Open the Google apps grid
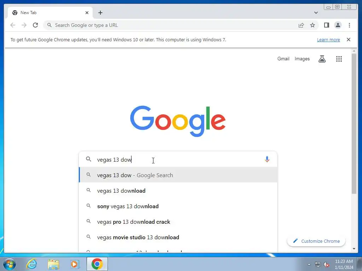Screen dimensions: 362x271 click(339, 59)
